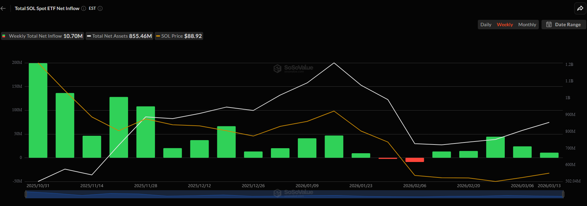Select the red outflow bar at 2026/02/06
Image resolution: width=587 pixels, height=206 pixels.
pyautogui.click(x=414, y=160)
